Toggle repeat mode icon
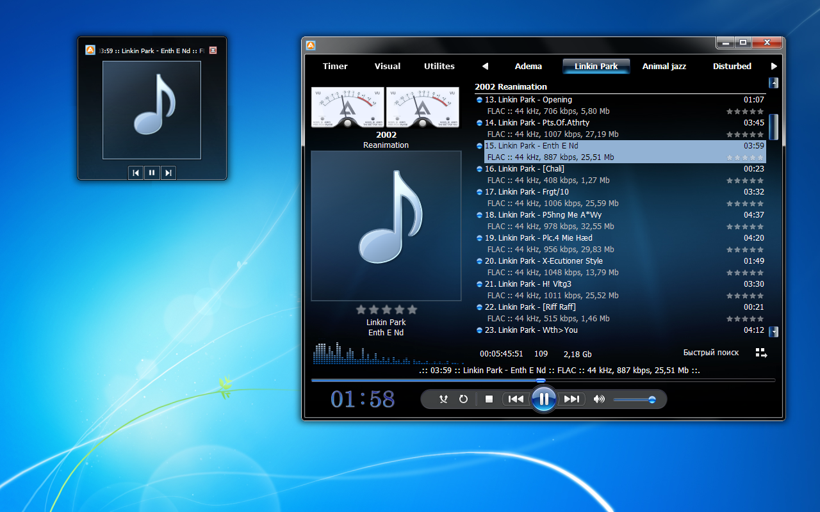The image size is (820, 512). click(463, 399)
